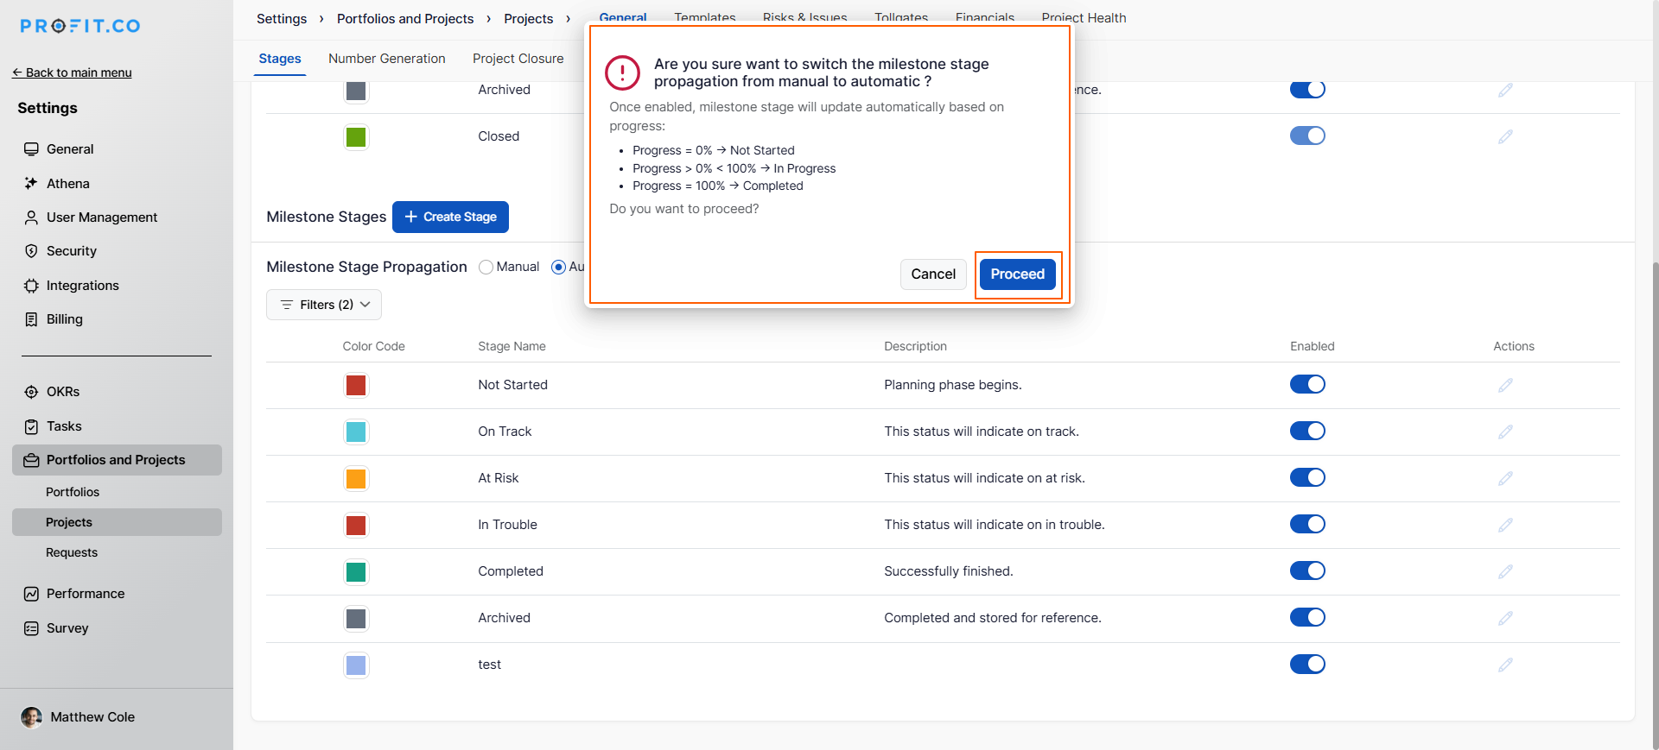This screenshot has height=750, width=1659.
Task: Toggle off the test stage
Action: [x=1306, y=665]
